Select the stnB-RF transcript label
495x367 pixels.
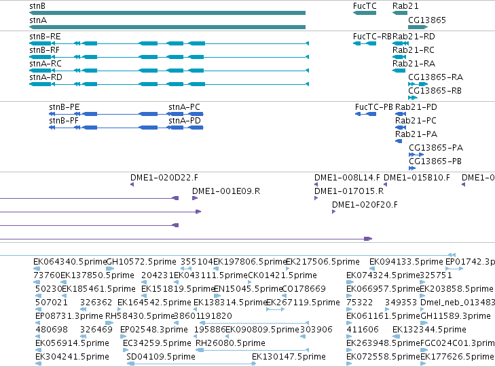coord(45,50)
